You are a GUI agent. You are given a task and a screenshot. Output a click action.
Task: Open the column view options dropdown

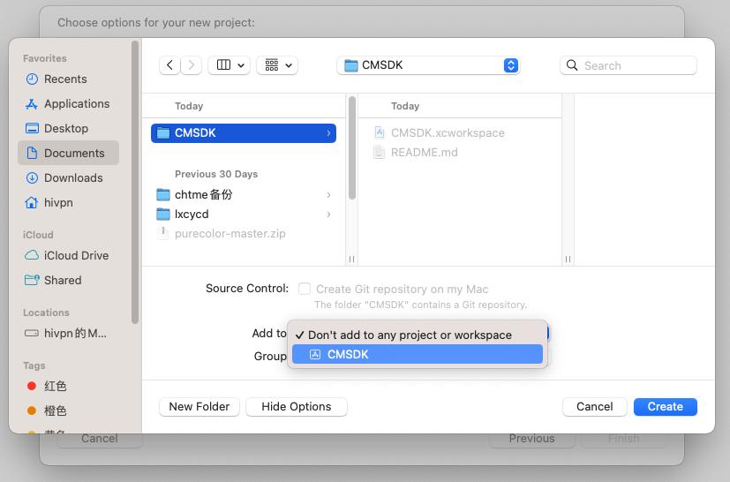click(x=229, y=65)
